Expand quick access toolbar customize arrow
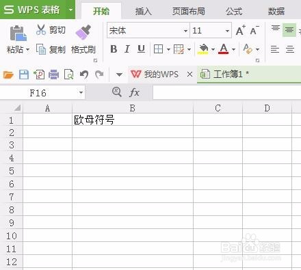The height and width of the screenshot is (270, 301). click(x=119, y=75)
